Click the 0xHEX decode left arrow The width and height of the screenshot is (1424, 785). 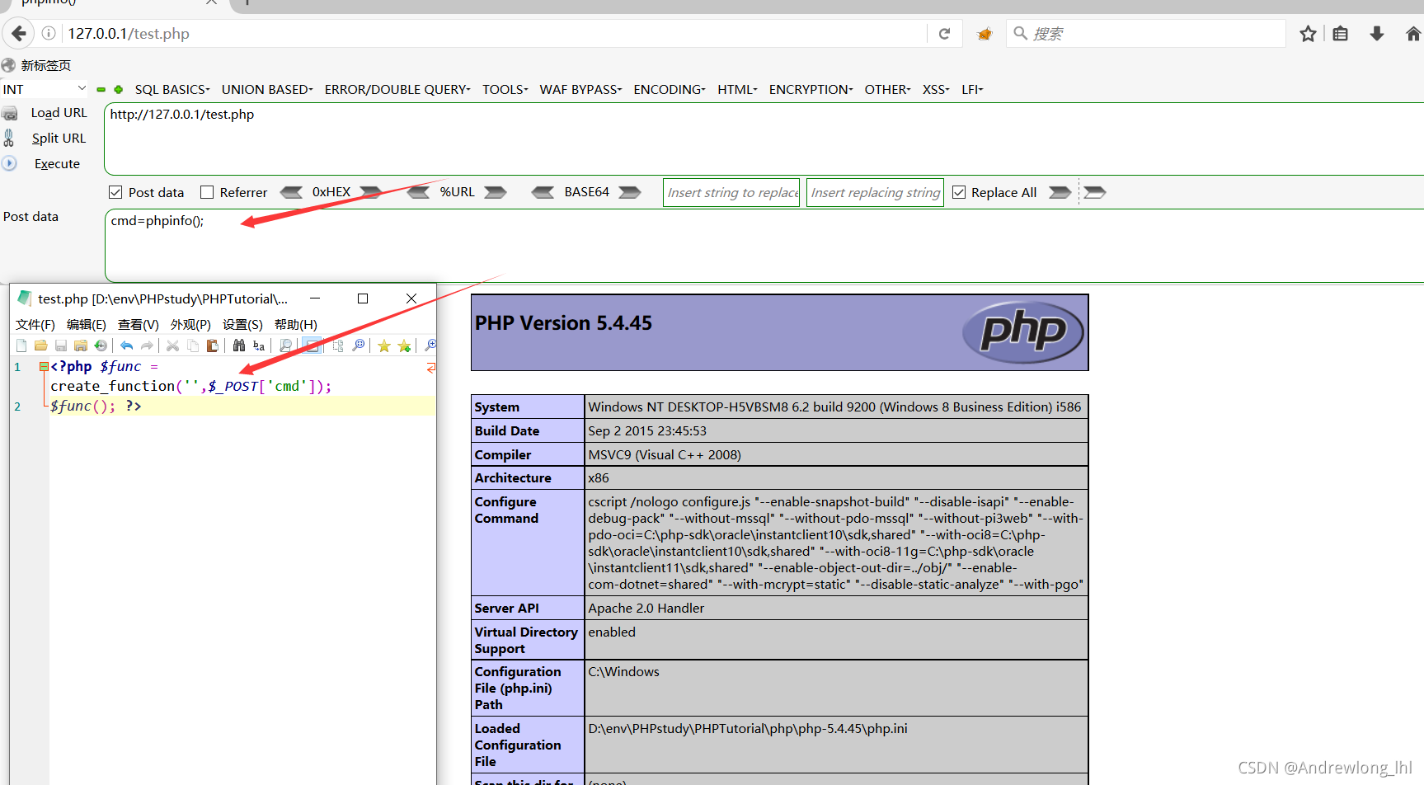tap(291, 192)
